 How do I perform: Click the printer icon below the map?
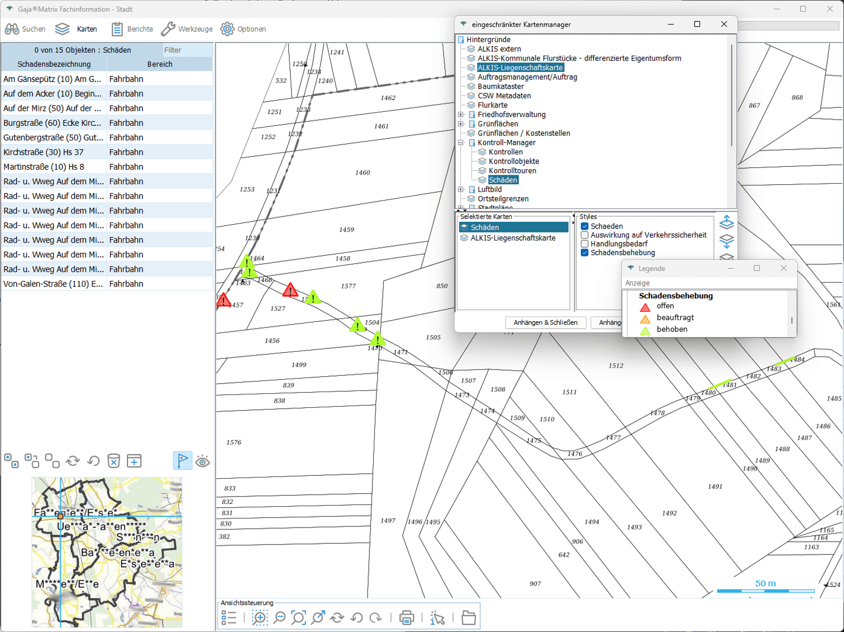coord(406,618)
